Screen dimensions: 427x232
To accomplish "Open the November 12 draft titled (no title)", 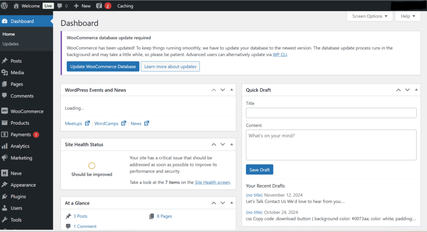I will pyautogui.click(x=254, y=195).
